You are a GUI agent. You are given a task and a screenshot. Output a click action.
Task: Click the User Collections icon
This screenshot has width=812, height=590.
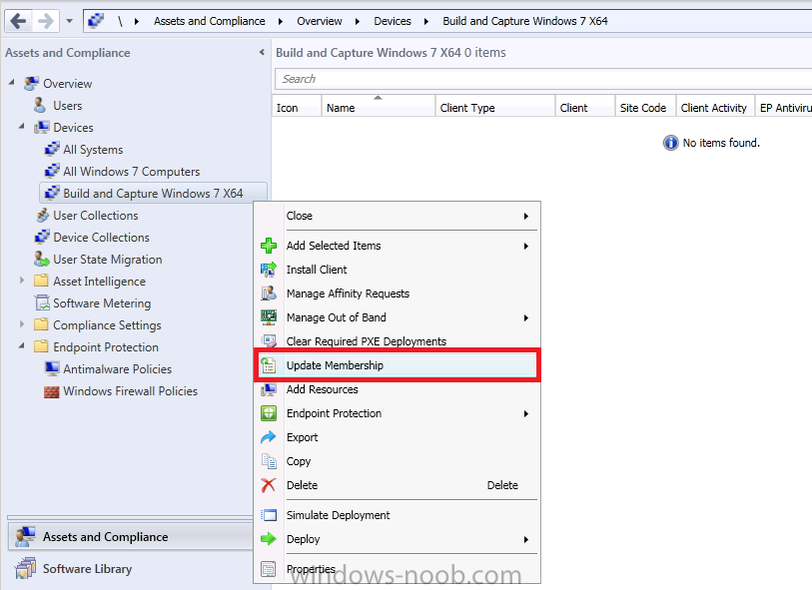coord(42,215)
